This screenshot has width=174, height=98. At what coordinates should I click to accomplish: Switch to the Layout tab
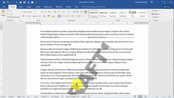coord(38,7)
